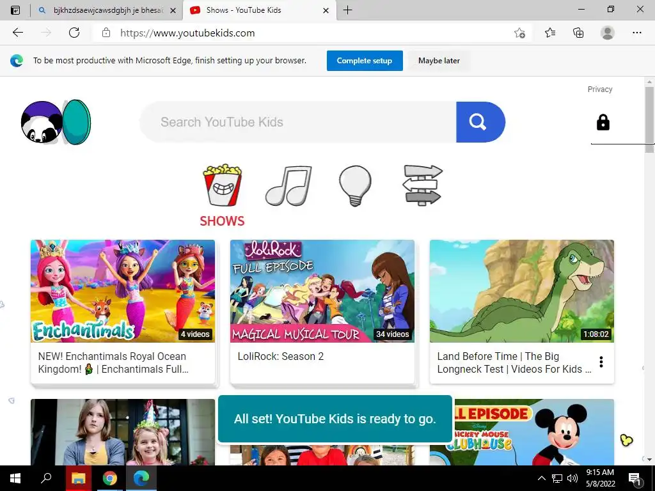
Task: Open the Collections panel
Action: (x=578, y=33)
